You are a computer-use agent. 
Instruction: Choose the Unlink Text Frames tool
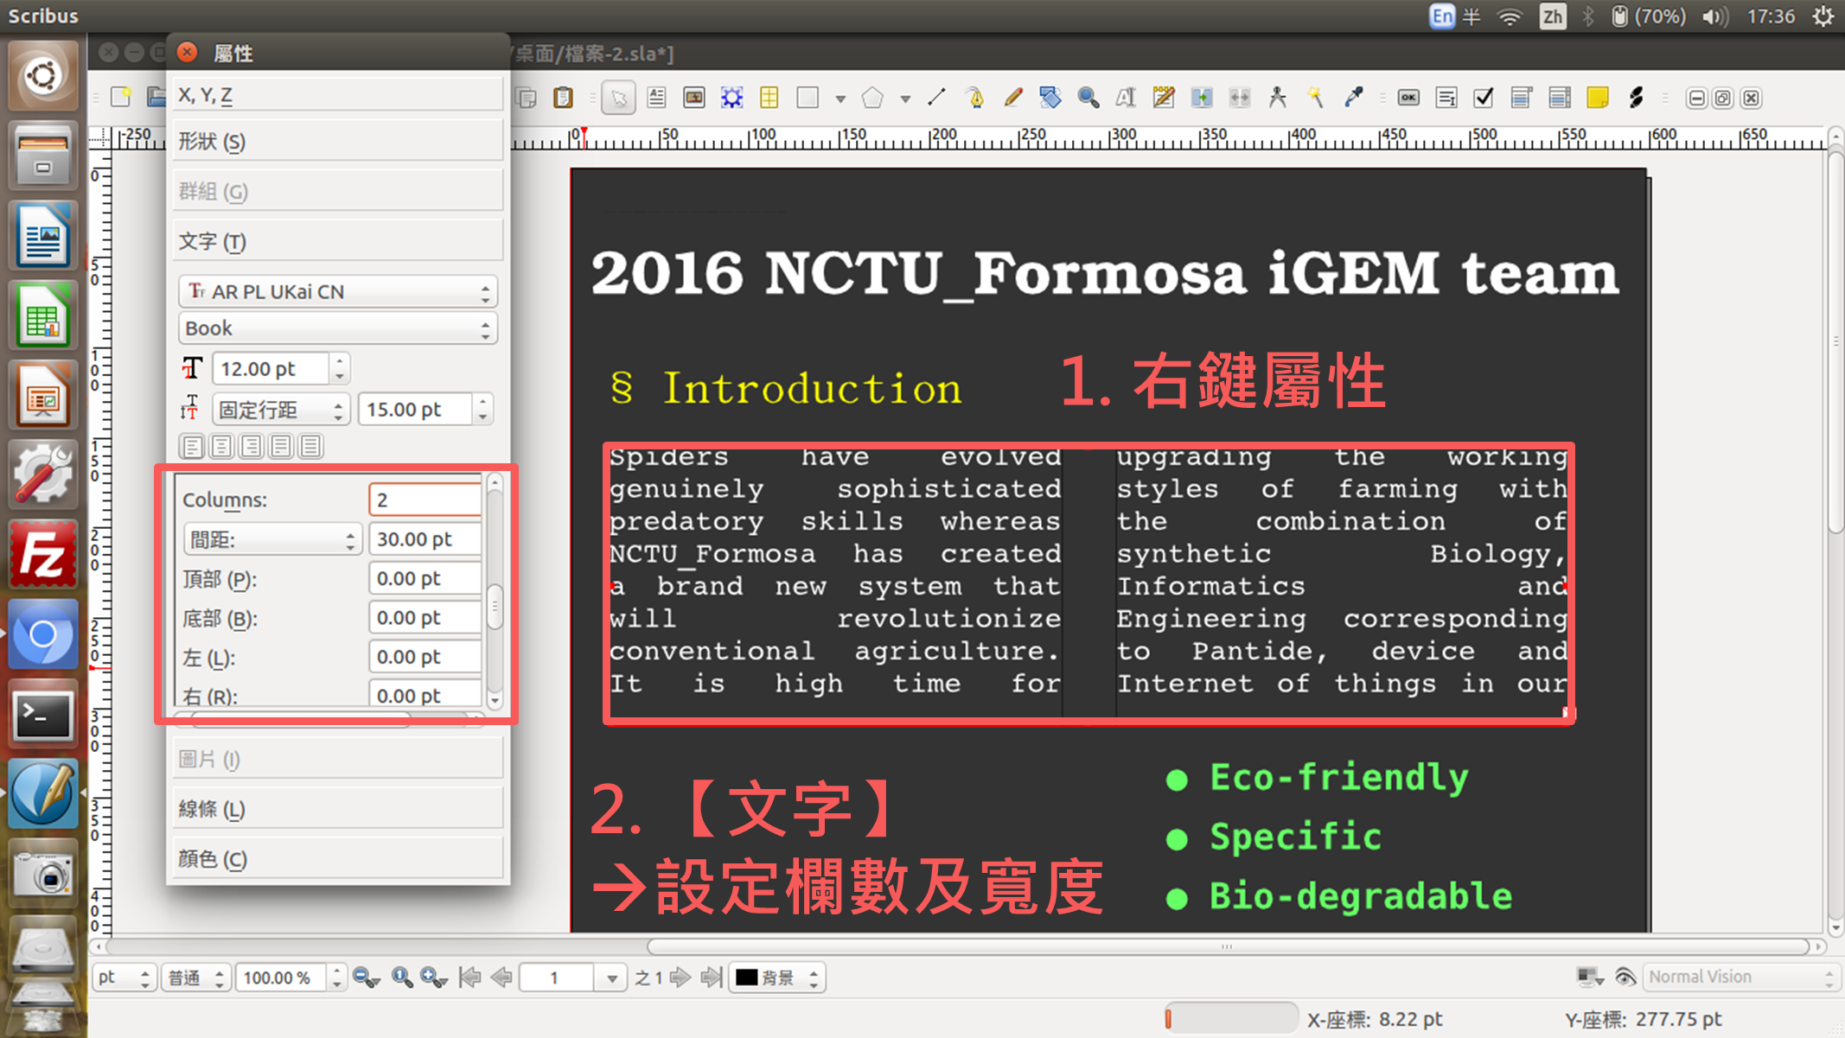coord(1240,98)
